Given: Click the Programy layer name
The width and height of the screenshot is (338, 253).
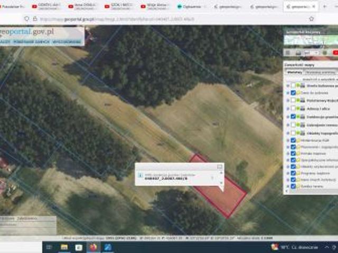Looking at the screenshot, I should pos(315,173).
